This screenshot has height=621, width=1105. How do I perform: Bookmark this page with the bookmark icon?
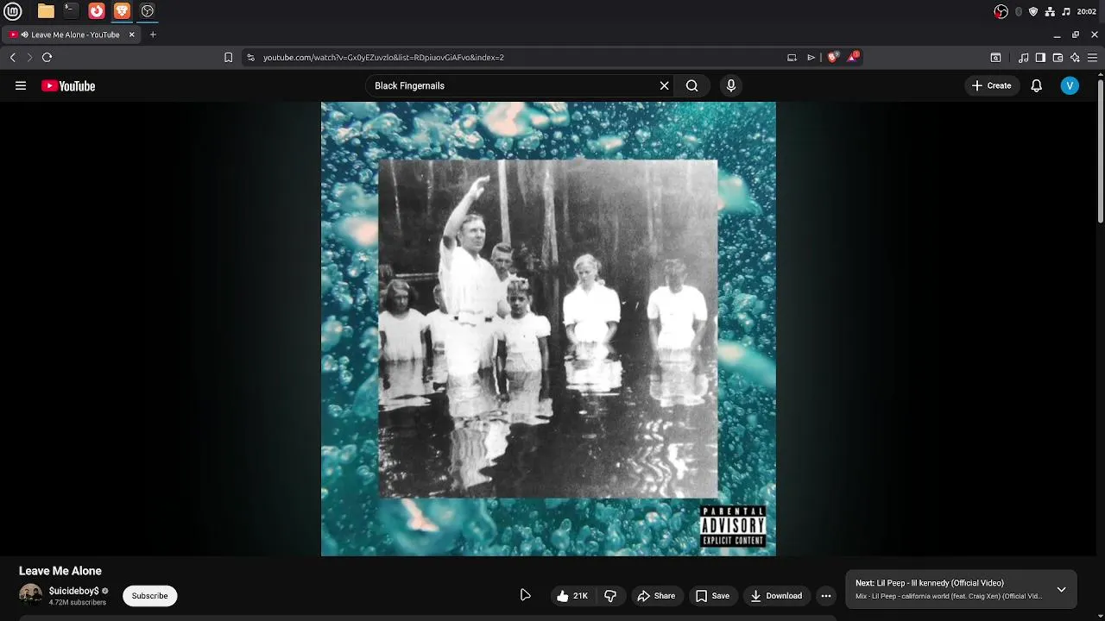228,57
